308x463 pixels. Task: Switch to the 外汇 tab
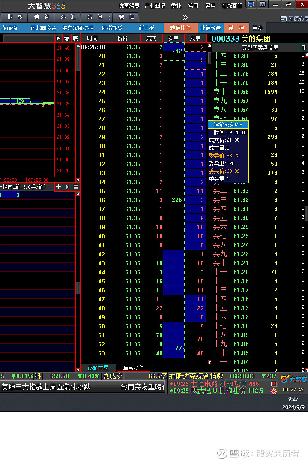tap(68, 17)
